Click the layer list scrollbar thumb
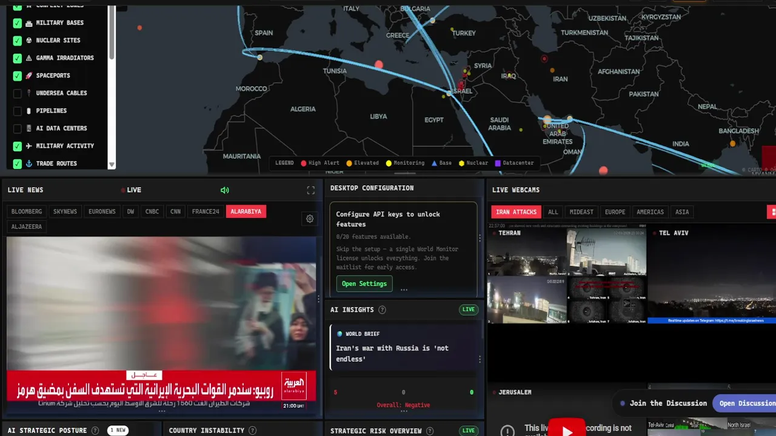 tap(112, 33)
